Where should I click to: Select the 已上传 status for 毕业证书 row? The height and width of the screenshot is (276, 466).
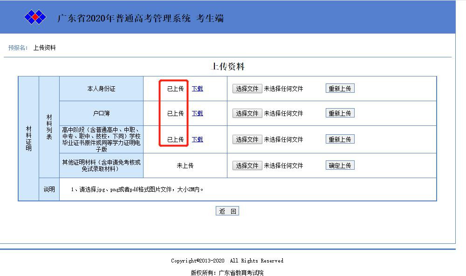(175, 139)
